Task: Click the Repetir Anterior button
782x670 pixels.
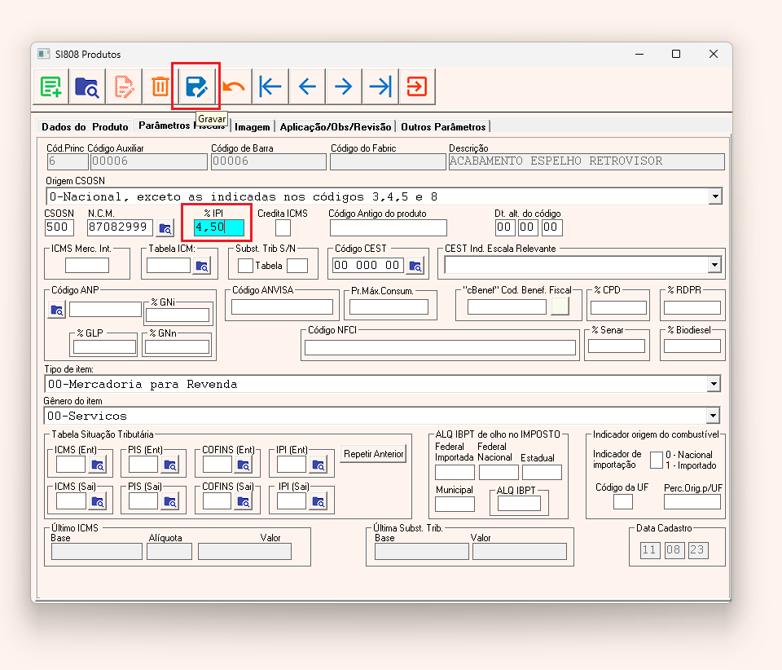Action: point(374,454)
